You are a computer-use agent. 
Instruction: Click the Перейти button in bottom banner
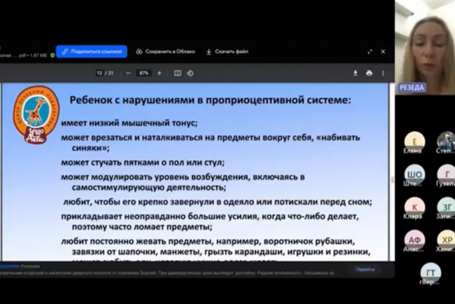click(x=365, y=269)
